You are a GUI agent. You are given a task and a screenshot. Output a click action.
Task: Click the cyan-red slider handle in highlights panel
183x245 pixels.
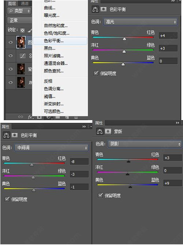click(x=124, y=39)
